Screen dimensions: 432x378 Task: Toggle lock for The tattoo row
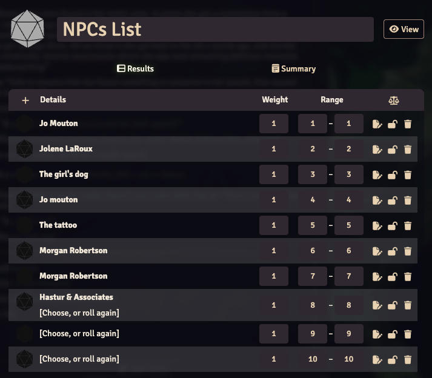(393, 226)
